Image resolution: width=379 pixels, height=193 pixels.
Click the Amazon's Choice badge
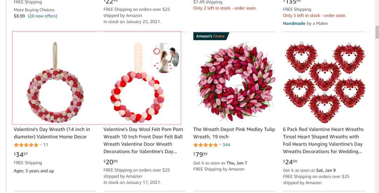click(x=211, y=36)
